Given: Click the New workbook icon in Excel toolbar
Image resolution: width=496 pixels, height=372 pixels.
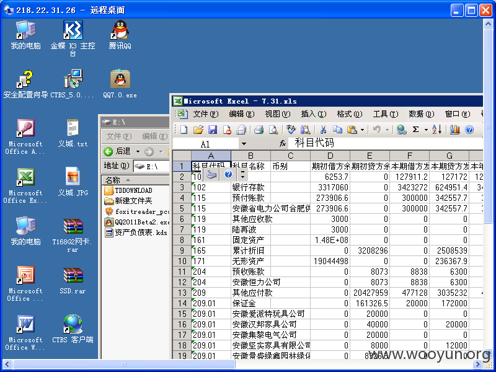Looking at the screenshot, I should pos(184,130).
